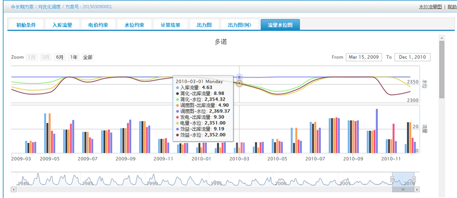Viewport: 457px width, 198px height.
Task: View the 计算结果 tab
Action: pyautogui.click(x=171, y=25)
